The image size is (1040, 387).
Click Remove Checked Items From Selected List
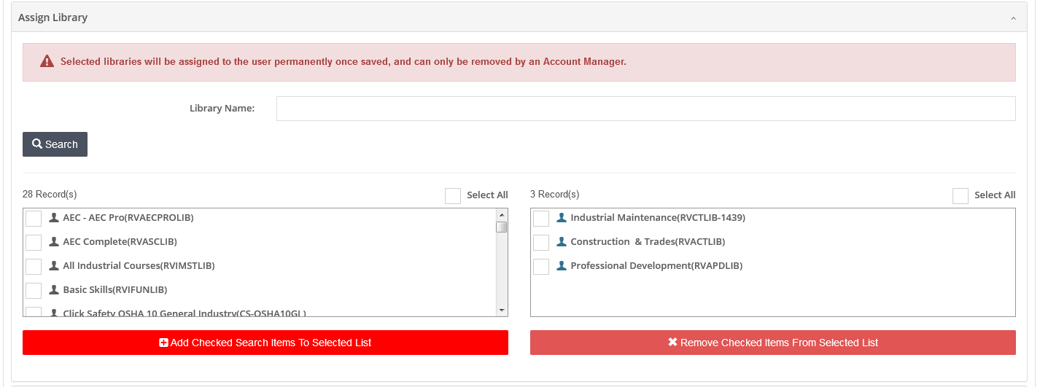[x=772, y=343]
